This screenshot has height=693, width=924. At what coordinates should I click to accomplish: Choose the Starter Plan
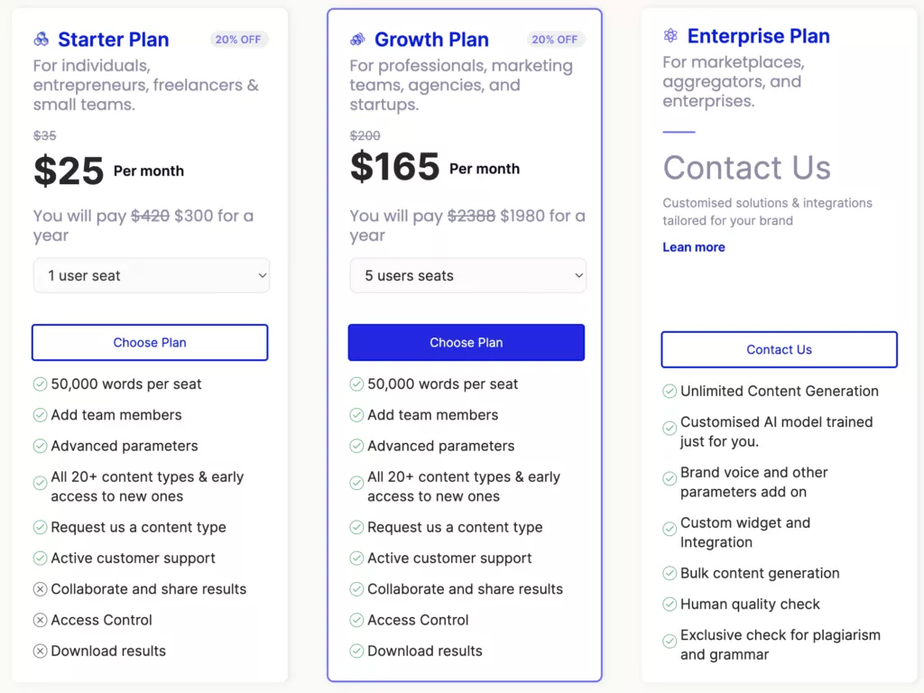(150, 343)
